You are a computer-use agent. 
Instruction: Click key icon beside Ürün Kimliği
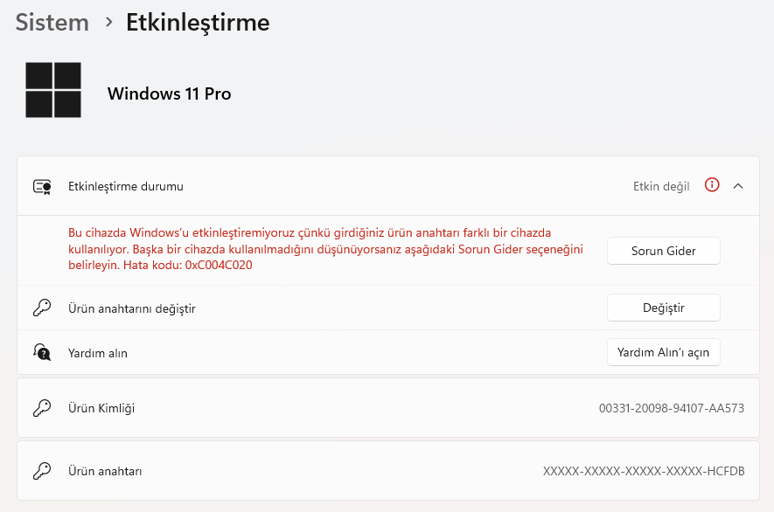point(42,408)
